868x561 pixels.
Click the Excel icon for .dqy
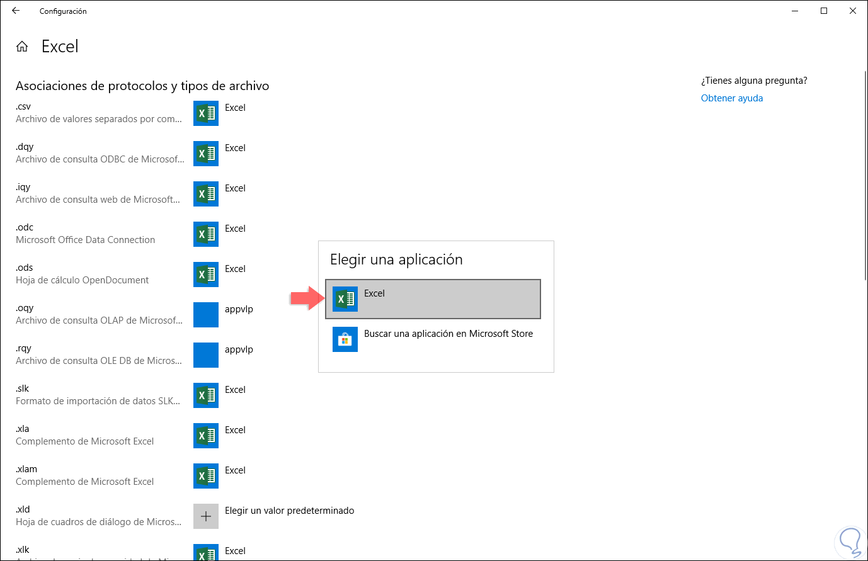point(206,154)
